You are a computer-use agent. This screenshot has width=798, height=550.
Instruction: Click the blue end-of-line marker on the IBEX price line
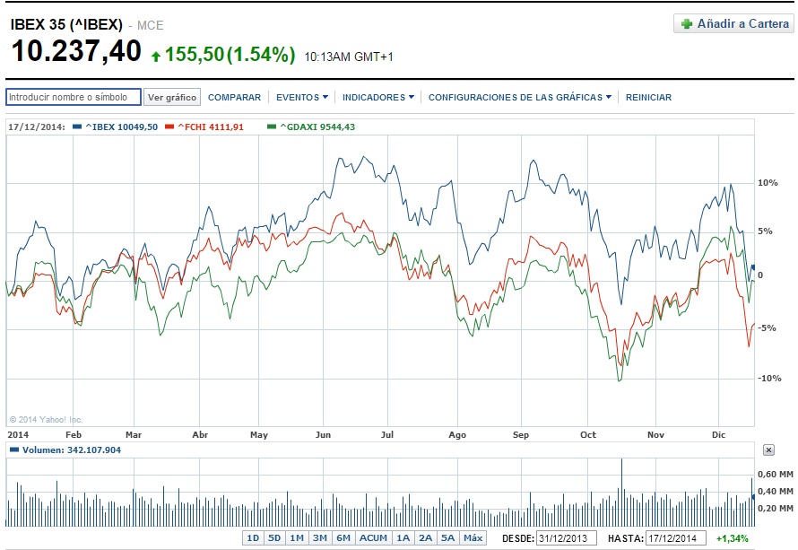(x=752, y=266)
